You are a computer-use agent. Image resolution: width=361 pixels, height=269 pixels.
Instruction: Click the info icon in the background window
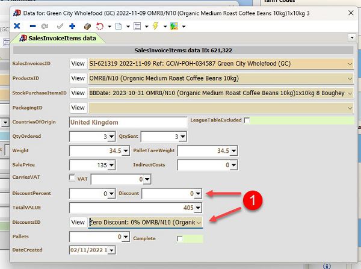click(x=327, y=266)
